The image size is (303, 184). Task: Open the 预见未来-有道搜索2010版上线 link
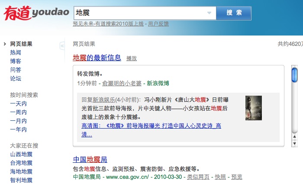point(108,24)
